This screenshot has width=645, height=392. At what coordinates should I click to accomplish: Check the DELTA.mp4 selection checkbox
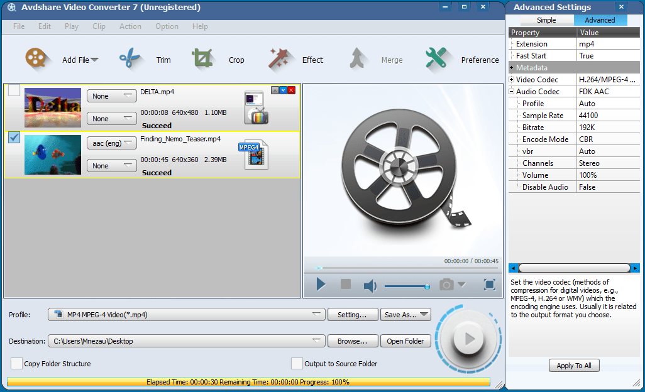coord(14,90)
